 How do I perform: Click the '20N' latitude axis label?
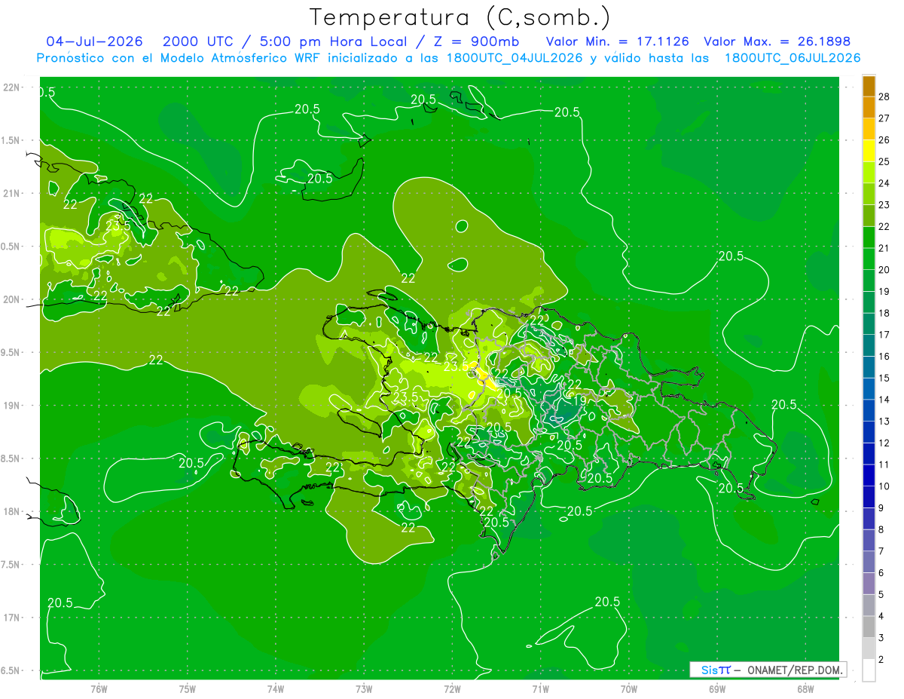click(x=12, y=299)
